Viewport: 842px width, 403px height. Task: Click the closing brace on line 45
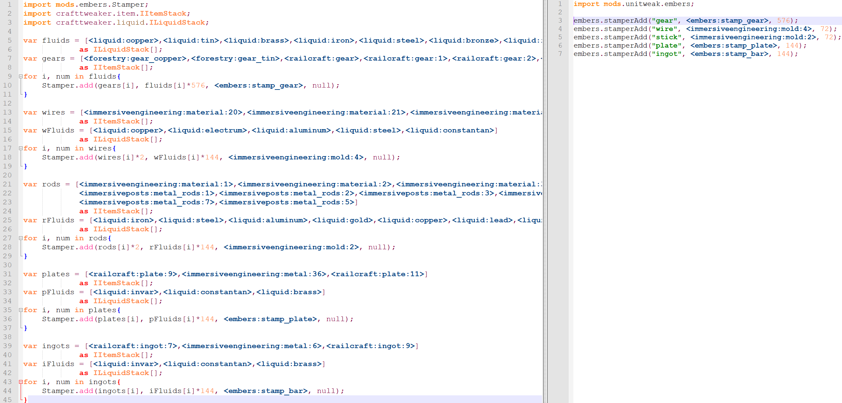click(26, 399)
